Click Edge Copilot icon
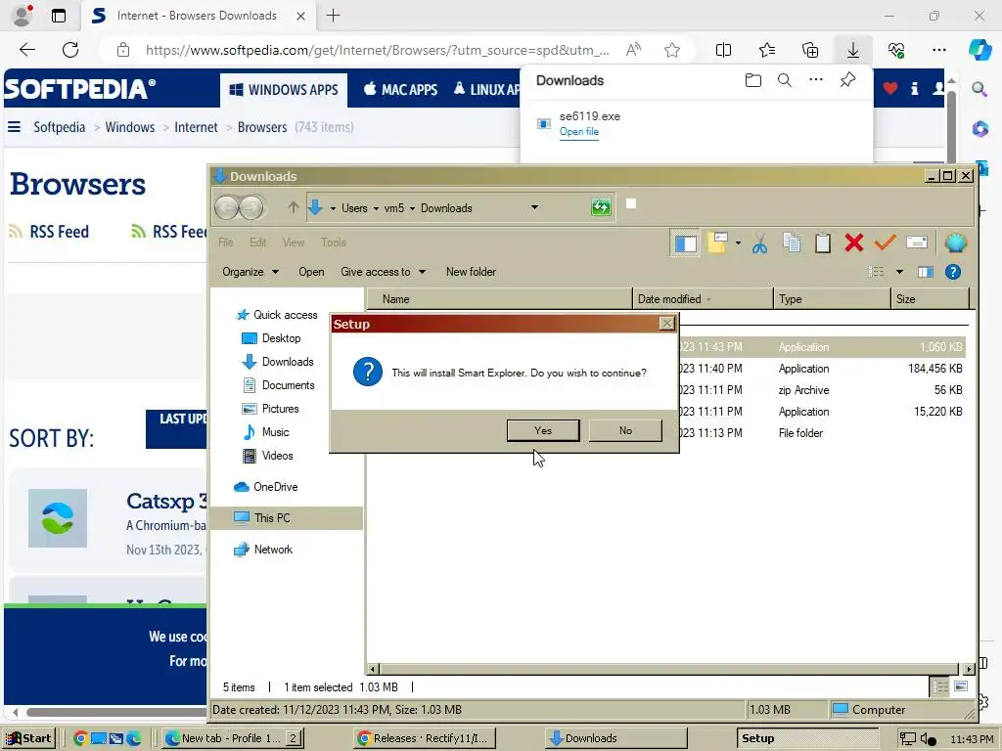The height and width of the screenshot is (751, 1002). click(x=979, y=50)
